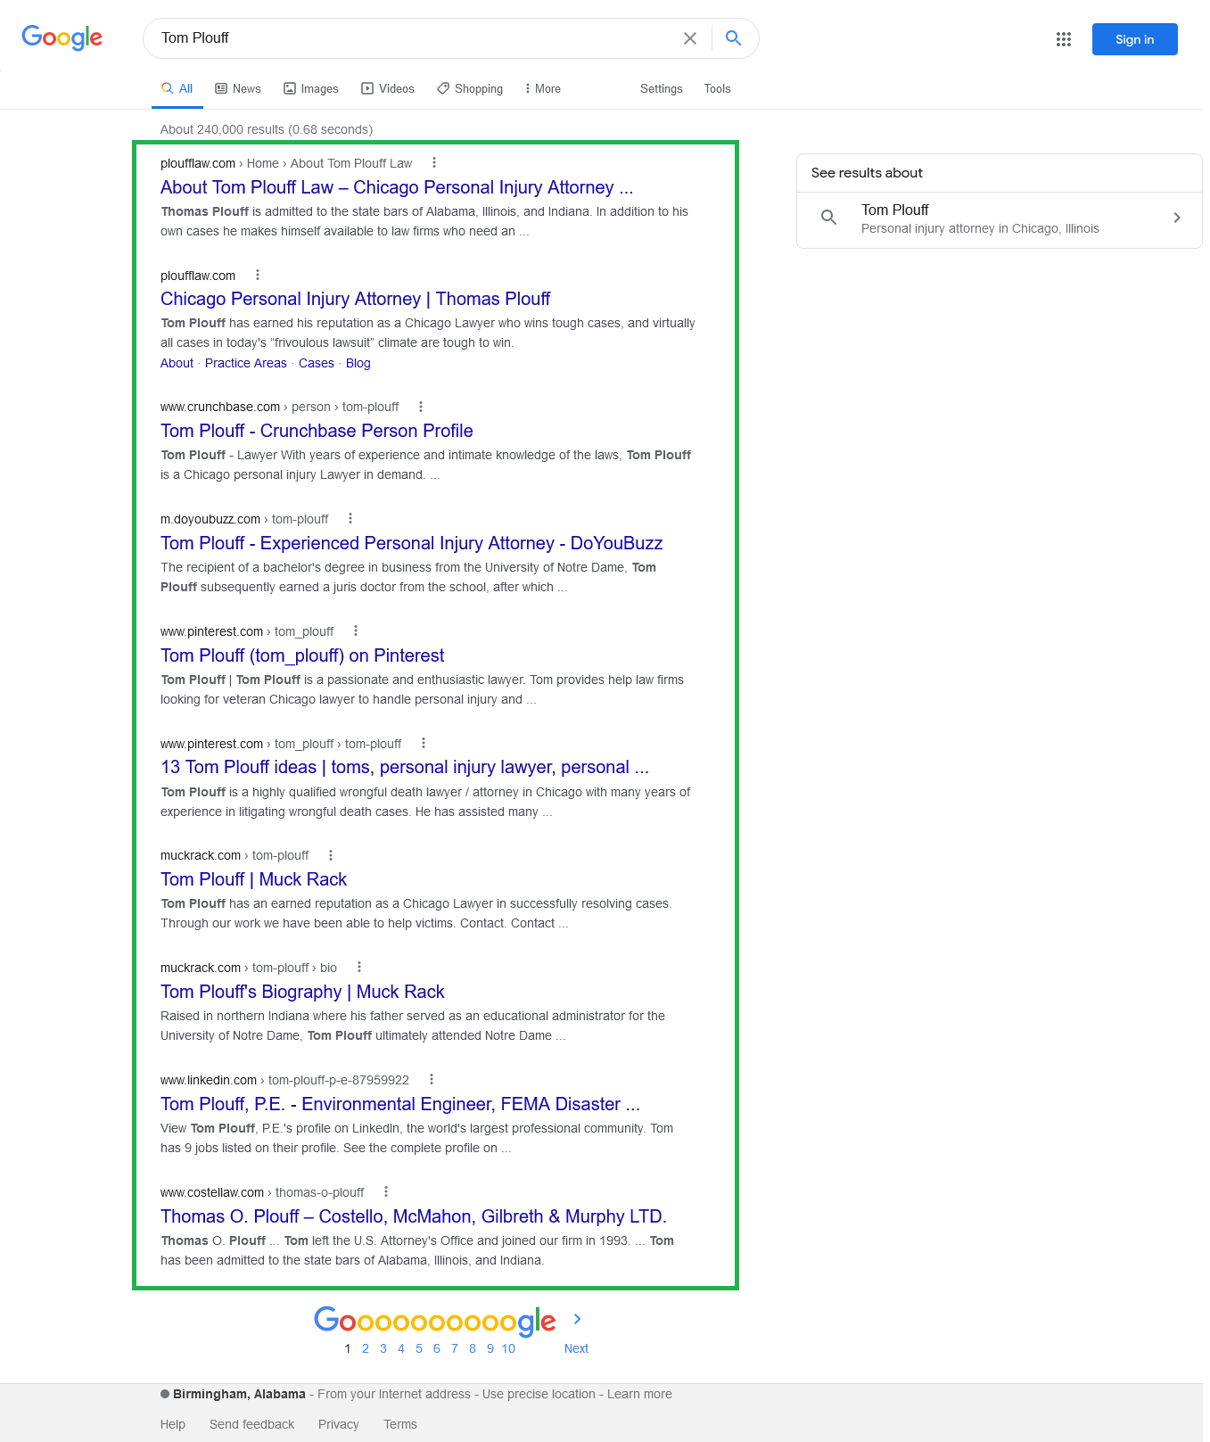The width and height of the screenshot is (1210, 1442).
Task: Click into the search box containing 'Tom Plouff'
Action: tap(410, 38)
